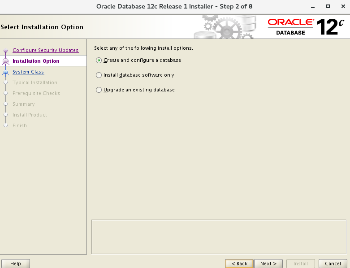Click the Back button
Viewport: 350px width, 268px height.
tap(239, 264)
